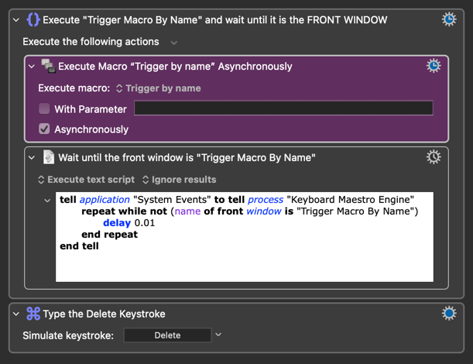Image resolution: width=473 pixels, height=364 pixels.
Task: Open gear menu of the Wait action
Action: [434, 158]
